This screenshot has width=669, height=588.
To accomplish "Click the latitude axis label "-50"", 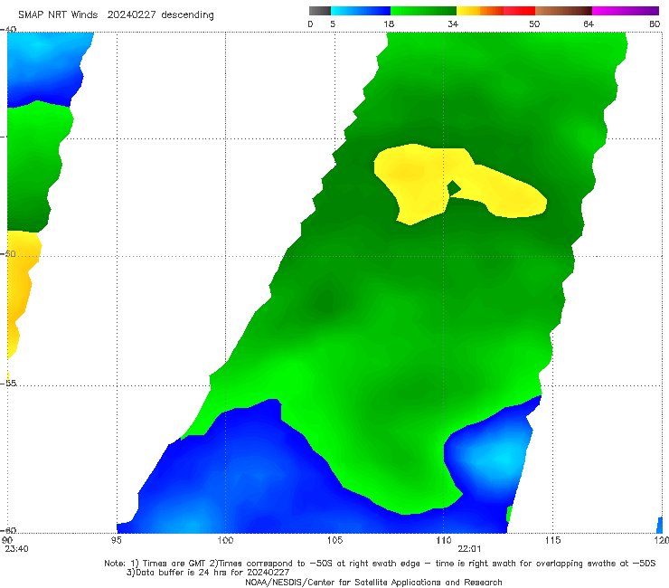I will pyautogui.click(x=8, y=253).
